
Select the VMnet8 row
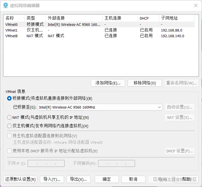[x=100, y=36]
